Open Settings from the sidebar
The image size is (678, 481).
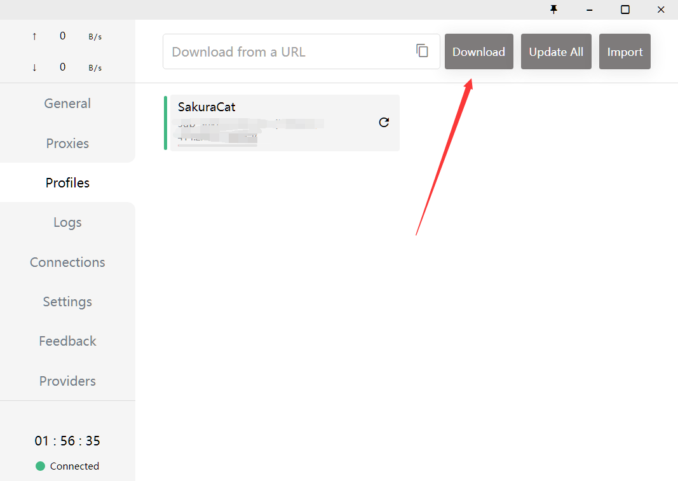click(67, 302)
